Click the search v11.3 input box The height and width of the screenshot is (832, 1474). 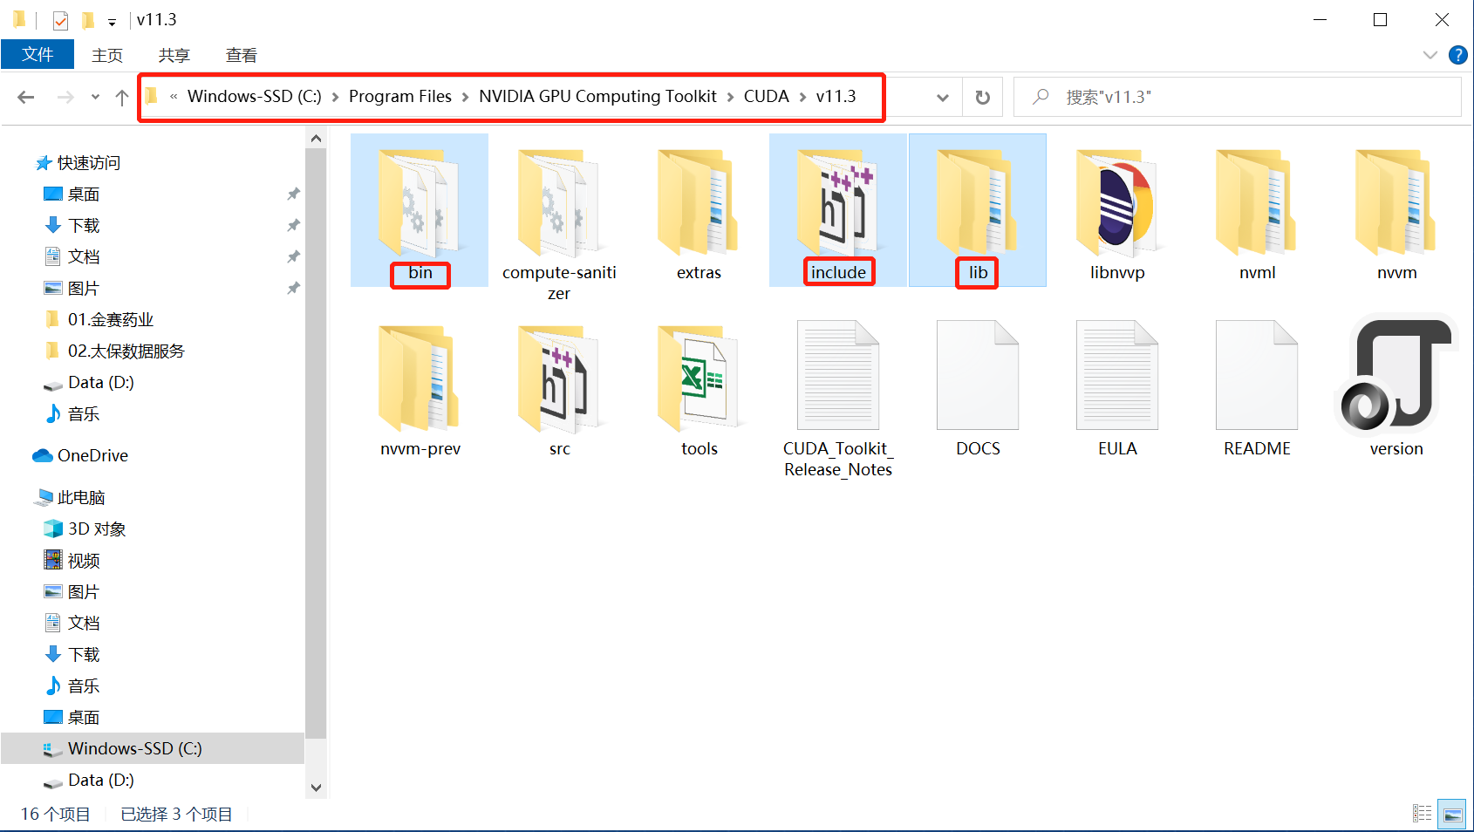coord(1238,97)
